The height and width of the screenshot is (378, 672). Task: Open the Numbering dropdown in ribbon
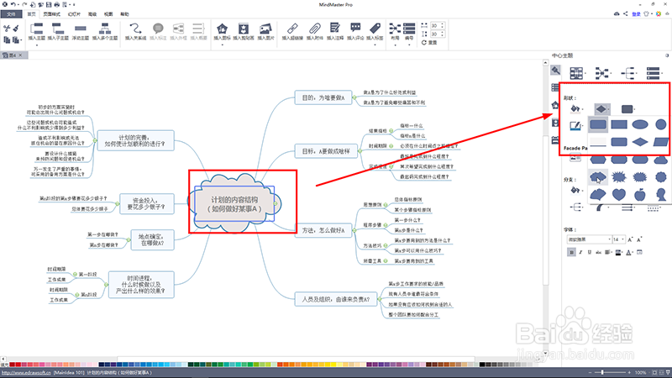409,32
